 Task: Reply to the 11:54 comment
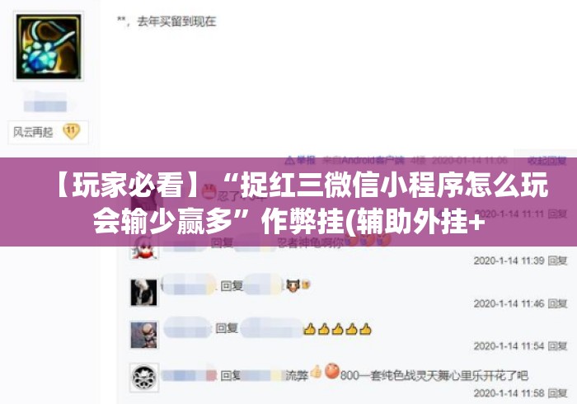point(557,345)
